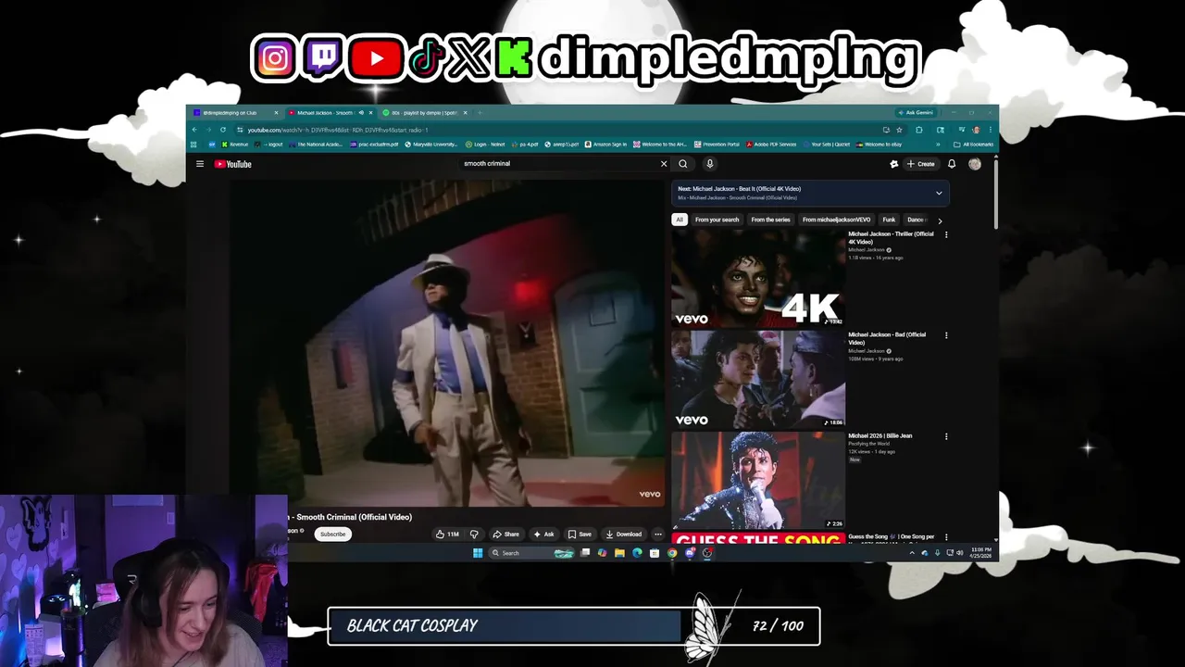
Task: Open more actions menu under the video
Action: (x=658, y=534)
